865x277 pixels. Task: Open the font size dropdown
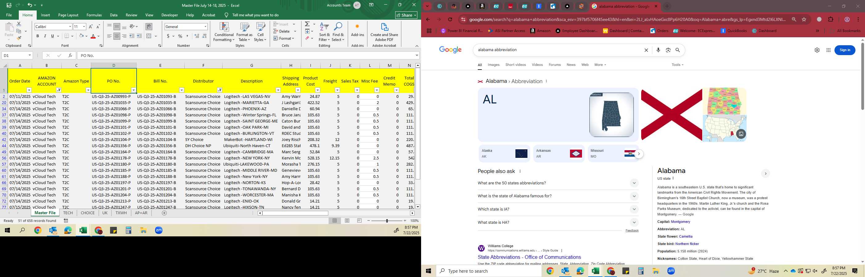tap(84, 26)
